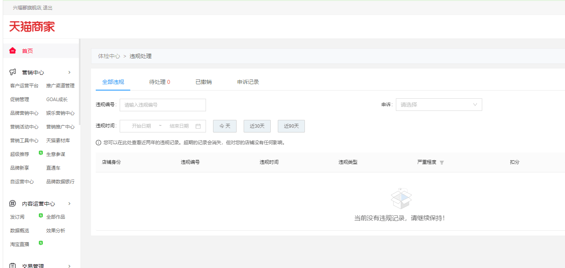Image resolution: width=565 pixels, height=268 pixels.
Task: Open 营销推广中心 in the sidebar
Action: (x=60, y=127)
